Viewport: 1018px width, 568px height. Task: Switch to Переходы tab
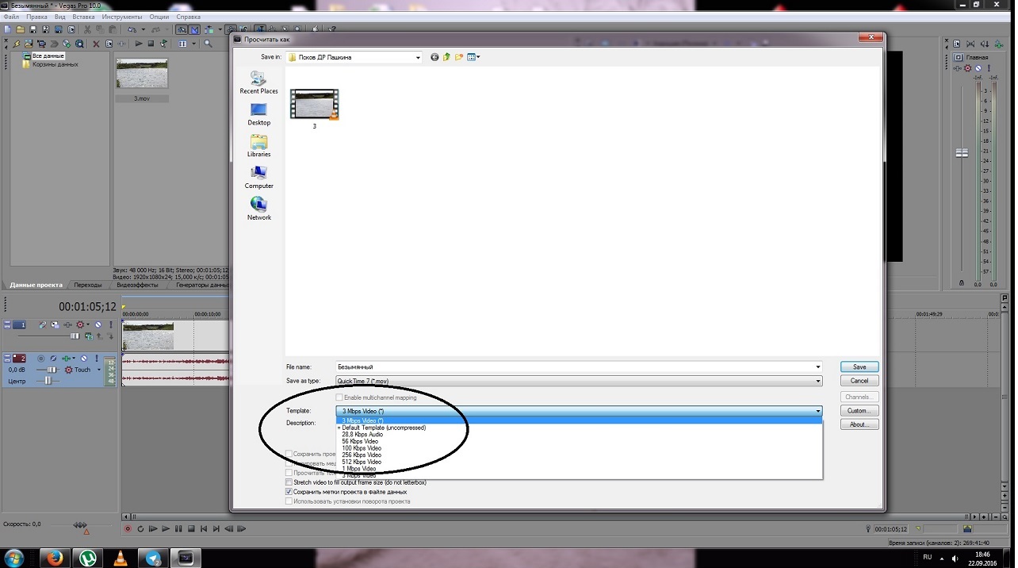[87, 285]
